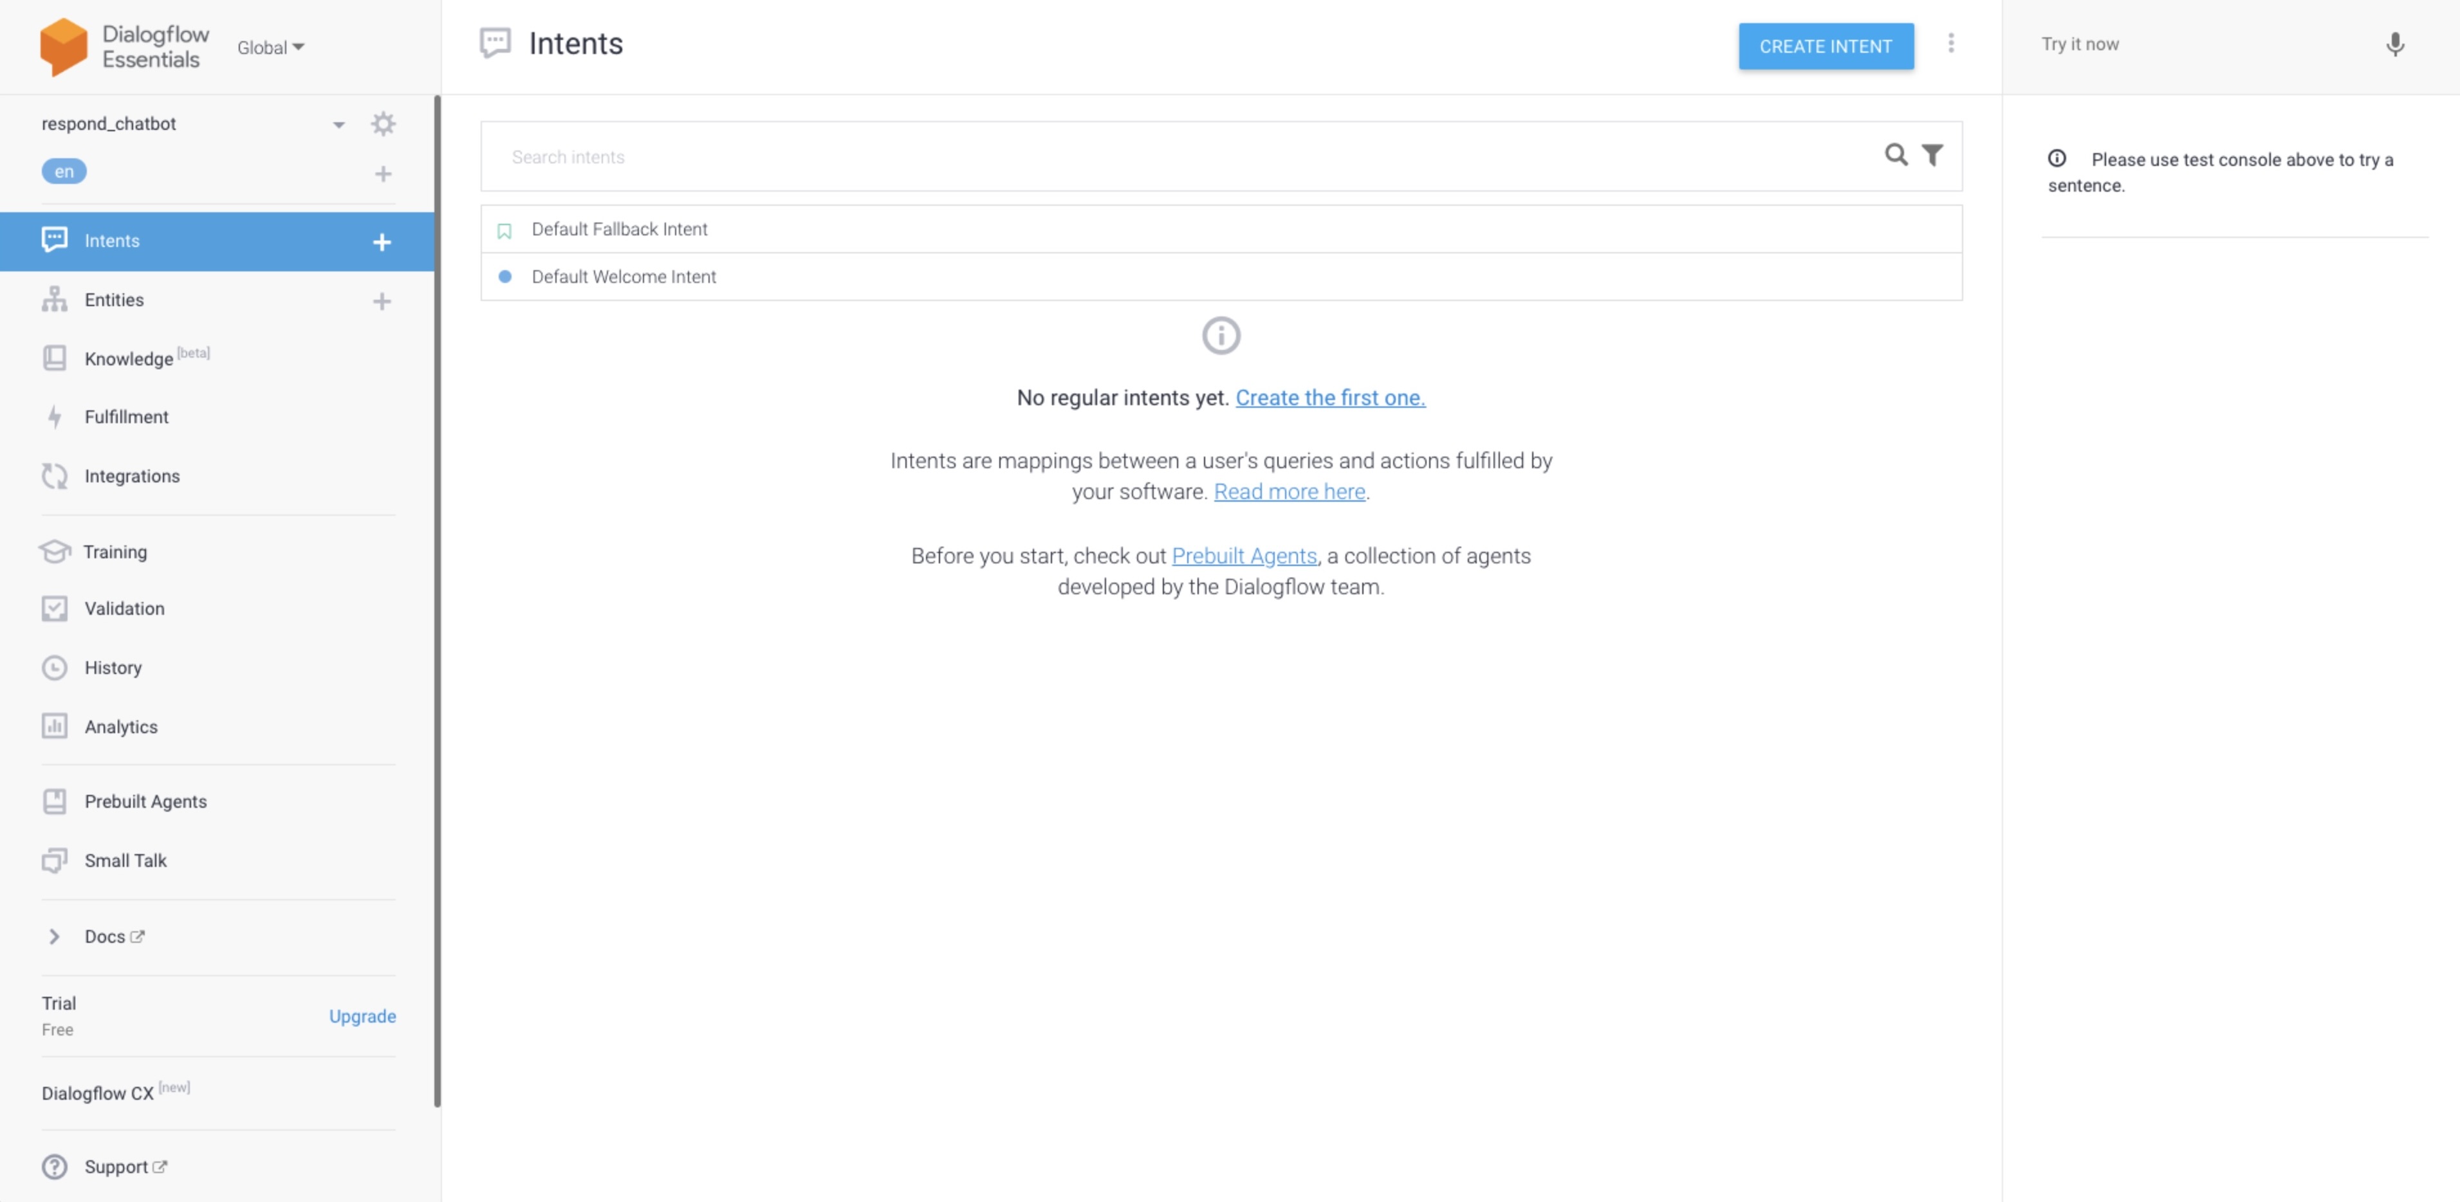
Task: Click the Upgrade trial link
Action: coord(362,1015)
